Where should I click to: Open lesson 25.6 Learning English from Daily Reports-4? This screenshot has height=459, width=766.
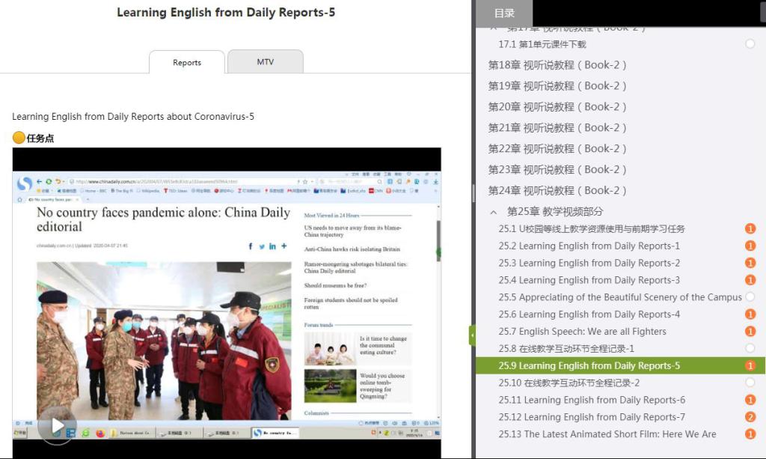[589, 314]
